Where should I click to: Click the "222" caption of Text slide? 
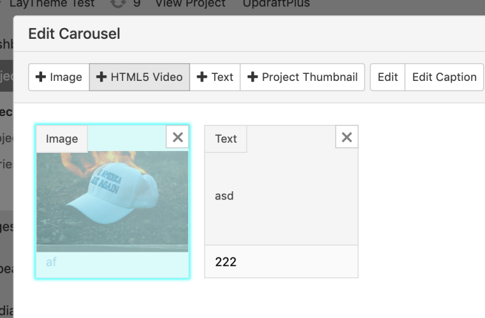(x=225, y=262)
